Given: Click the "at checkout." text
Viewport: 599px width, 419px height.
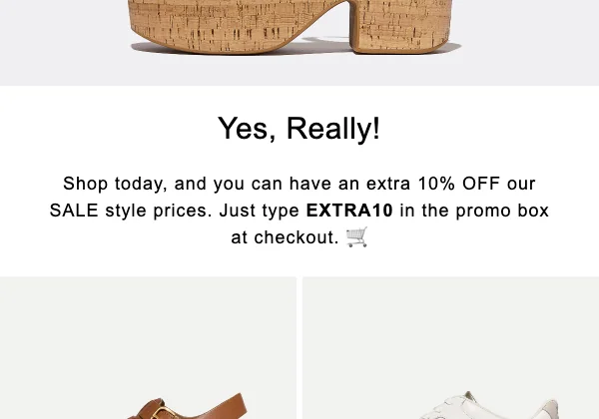Looking at the screenshot, I should (285, 237).
